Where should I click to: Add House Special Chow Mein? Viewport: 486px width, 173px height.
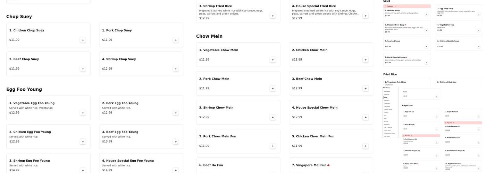(x=366, y=117)
